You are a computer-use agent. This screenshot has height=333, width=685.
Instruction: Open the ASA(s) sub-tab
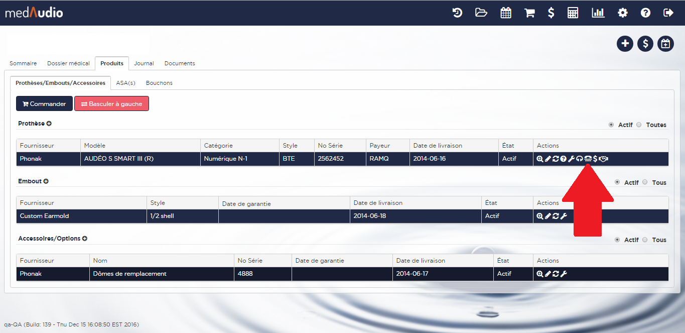tap(125, 83)
